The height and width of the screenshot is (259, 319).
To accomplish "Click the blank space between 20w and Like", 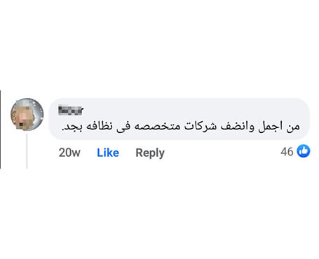I will click(88, 153).
